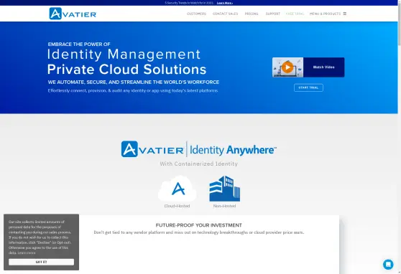Click the Identity Management headline text

(x=124, y=54)
